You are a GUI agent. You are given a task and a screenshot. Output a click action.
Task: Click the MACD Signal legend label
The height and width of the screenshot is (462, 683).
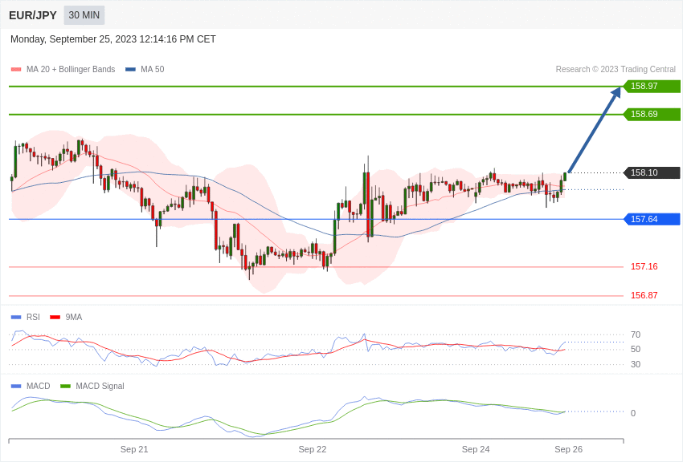pyautogui.click(x=100, y=386)
